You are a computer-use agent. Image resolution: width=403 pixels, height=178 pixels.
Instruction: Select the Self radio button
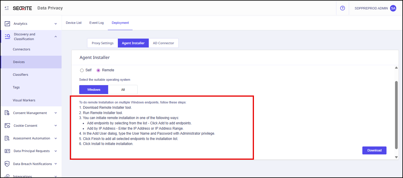[82, 70]
